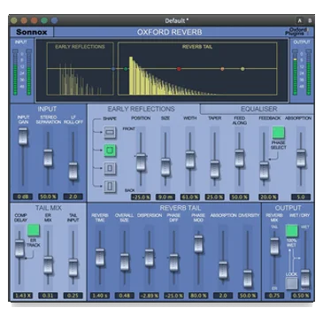Viewport: 323px width, 323px height.
Task: Click the Taper value field 25.0 %
Action: coord(215,196)
